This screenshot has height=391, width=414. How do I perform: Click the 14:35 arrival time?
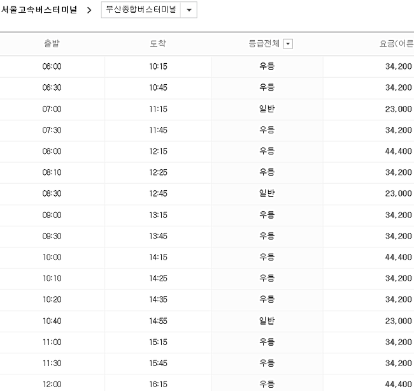[158, 300]
